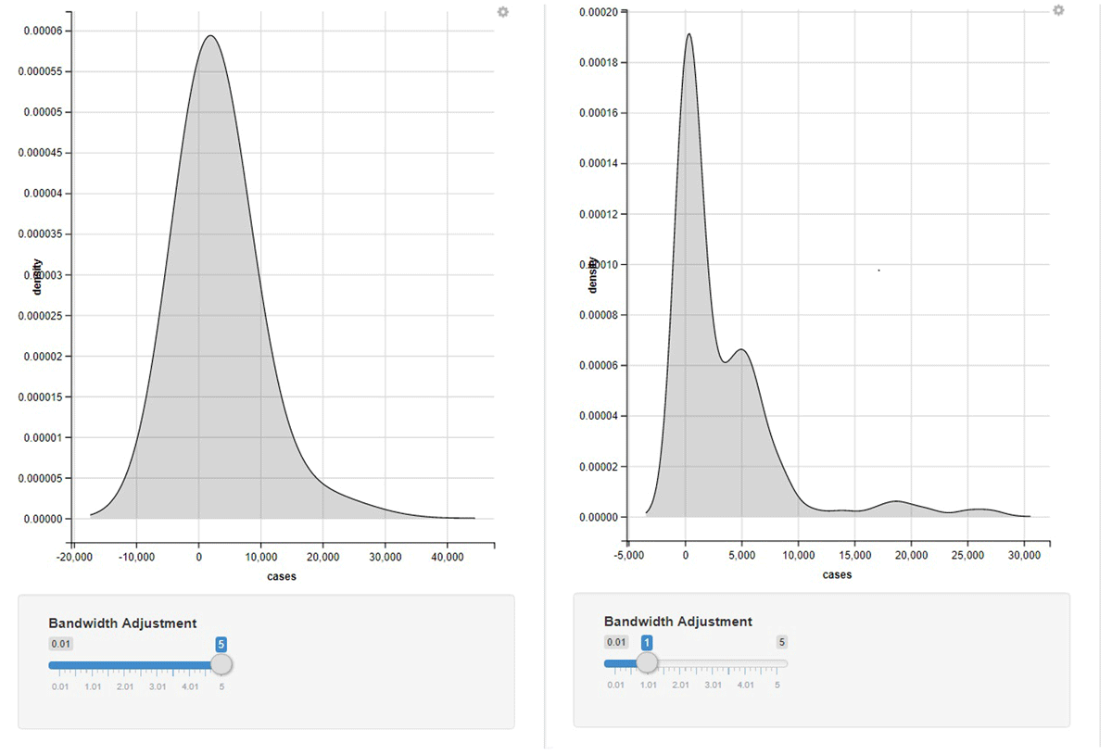Click the right bandwidth slider handle at 1
1112x755 pixels.
(647, 663)
